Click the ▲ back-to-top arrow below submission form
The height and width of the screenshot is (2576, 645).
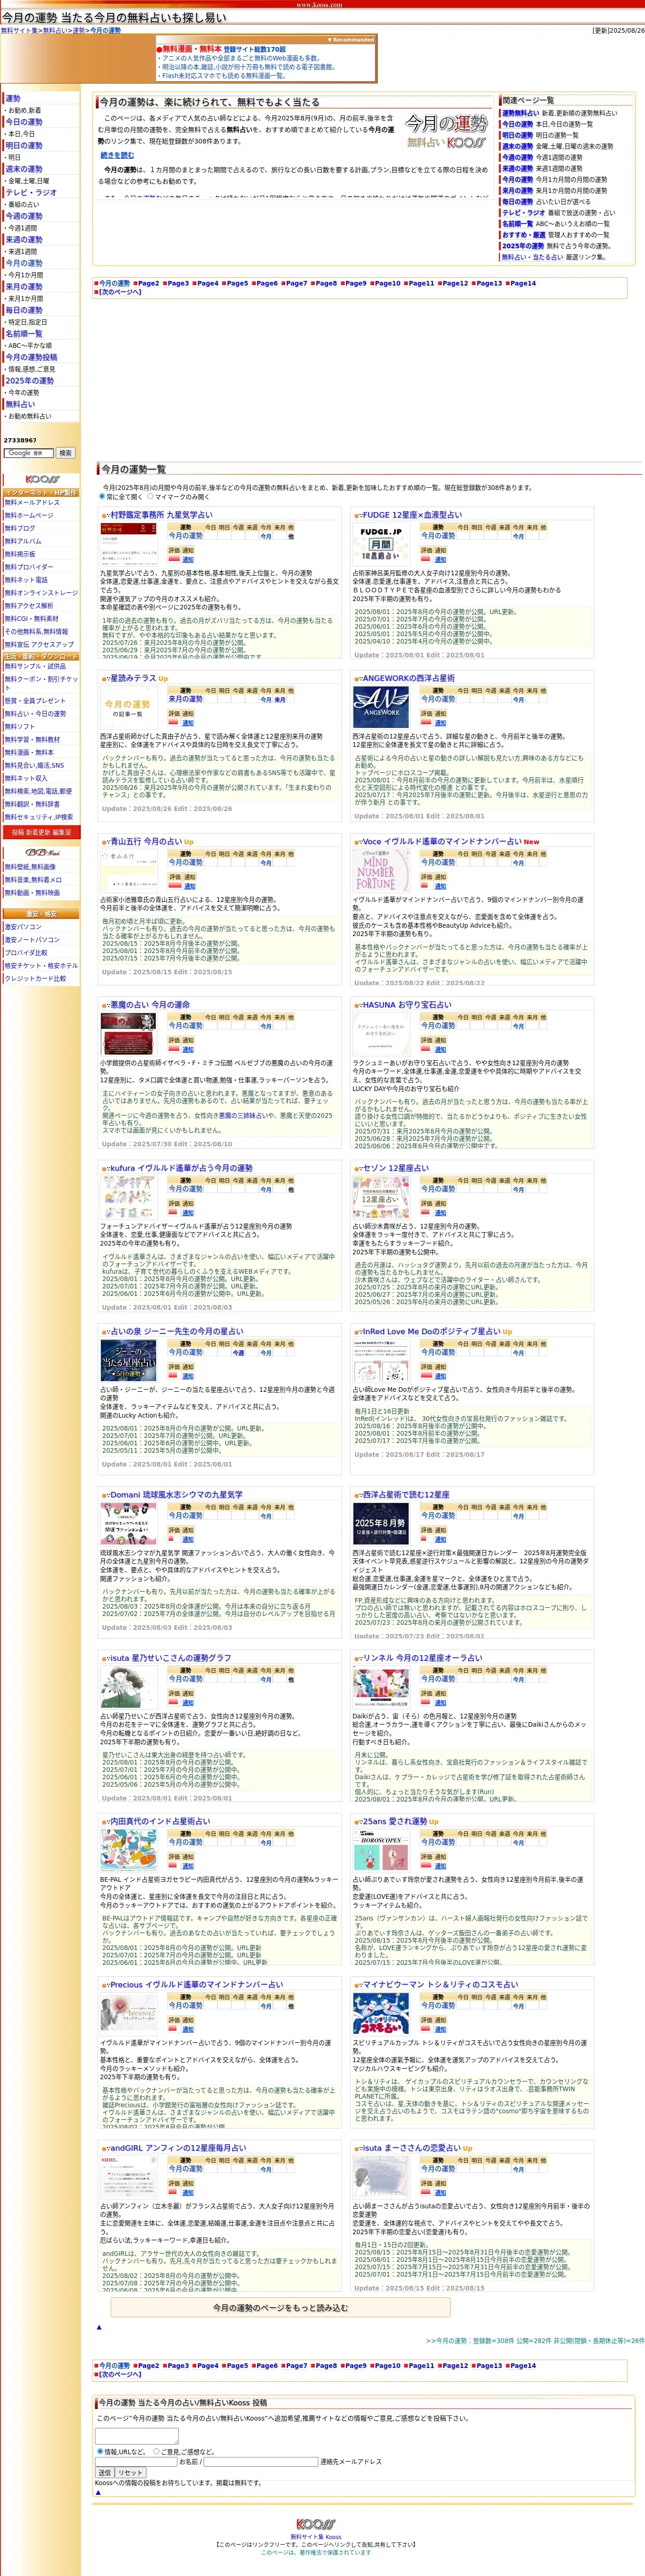tap(98, 2492)
